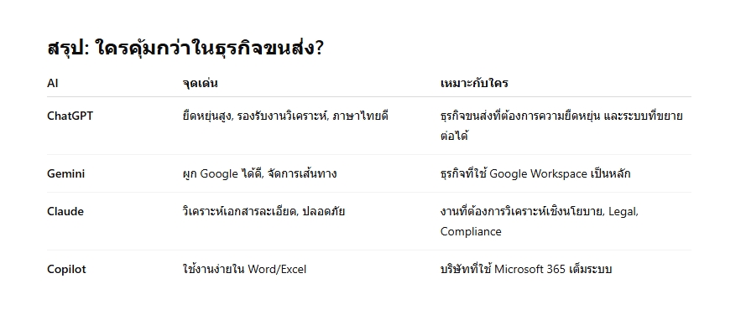Screen dimensions: 746x320
Task: Select the Claude row label
Action: pos(65,212)
